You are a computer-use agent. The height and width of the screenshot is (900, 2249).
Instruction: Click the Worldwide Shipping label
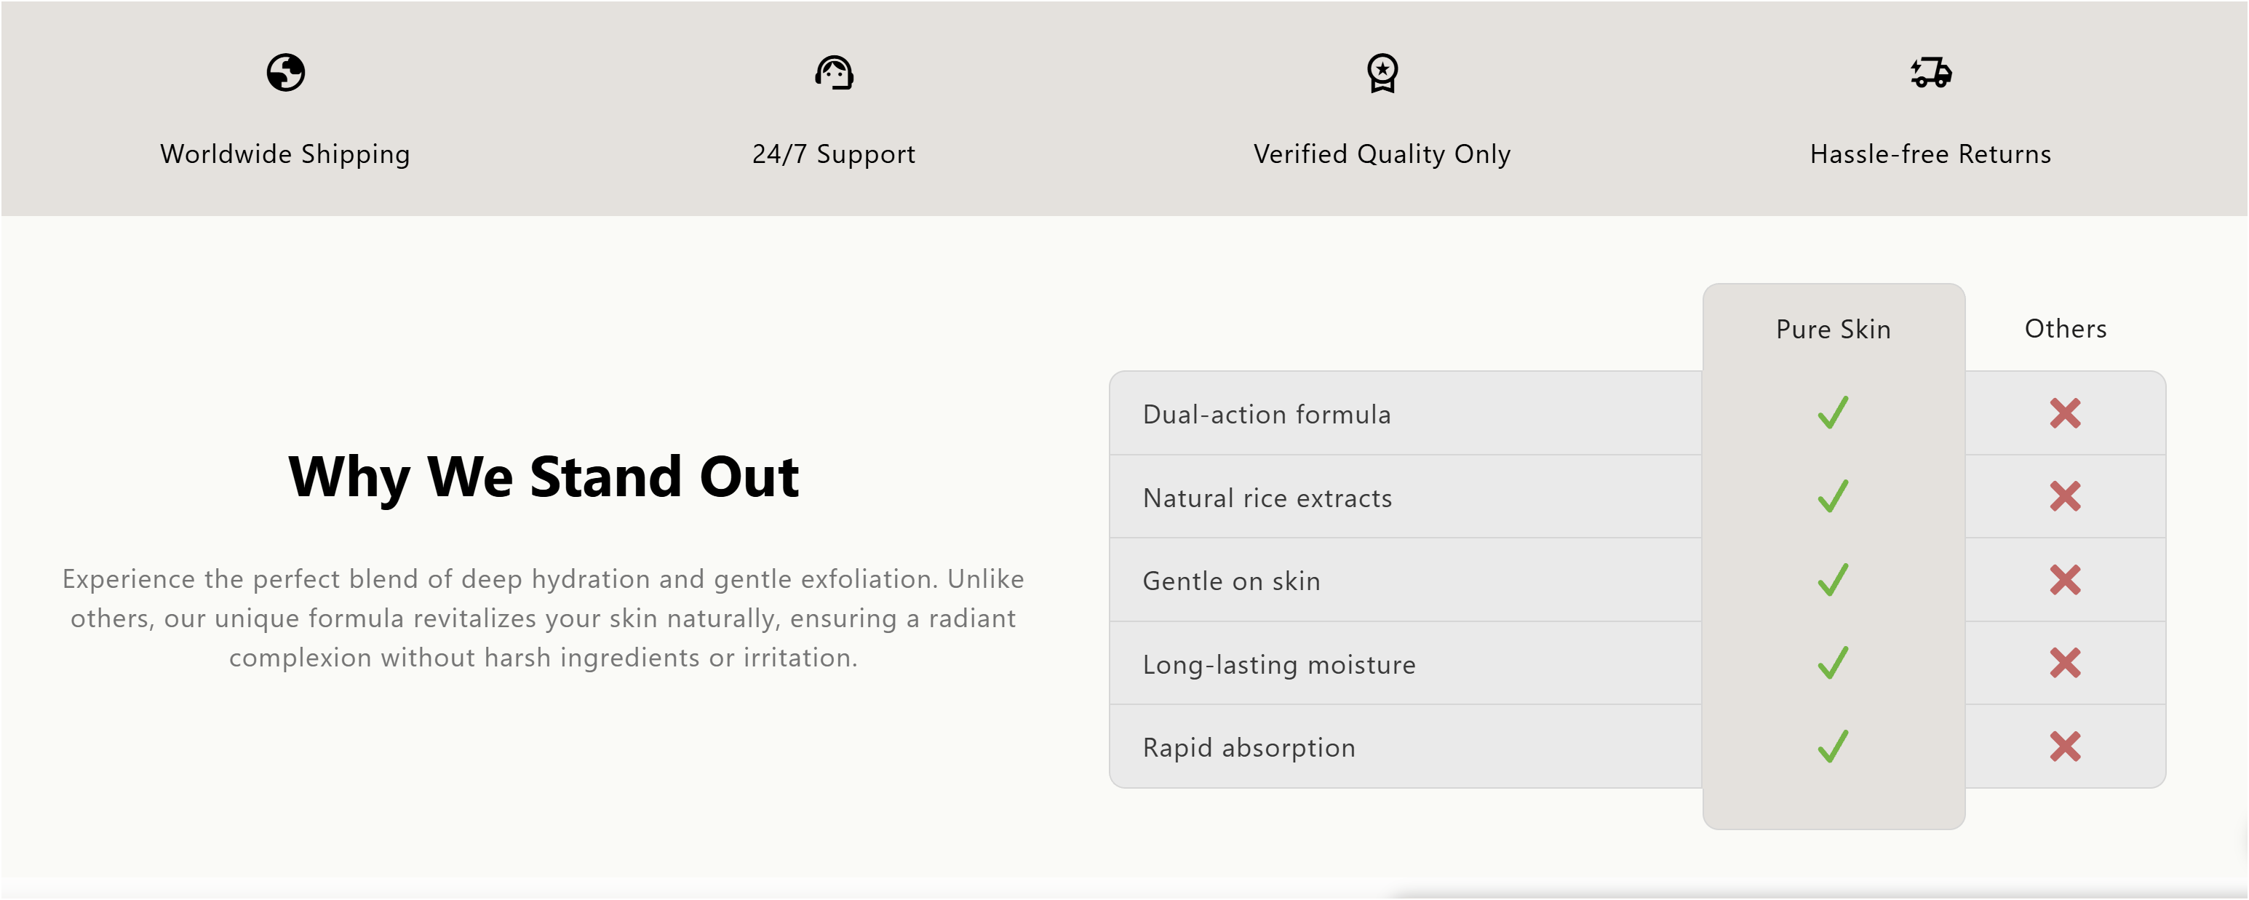tap(284, 154)
